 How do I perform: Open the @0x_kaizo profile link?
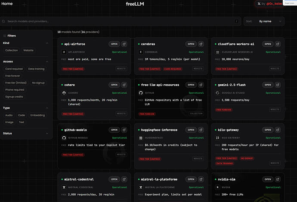pyautogui.click(x=274, y=3)
